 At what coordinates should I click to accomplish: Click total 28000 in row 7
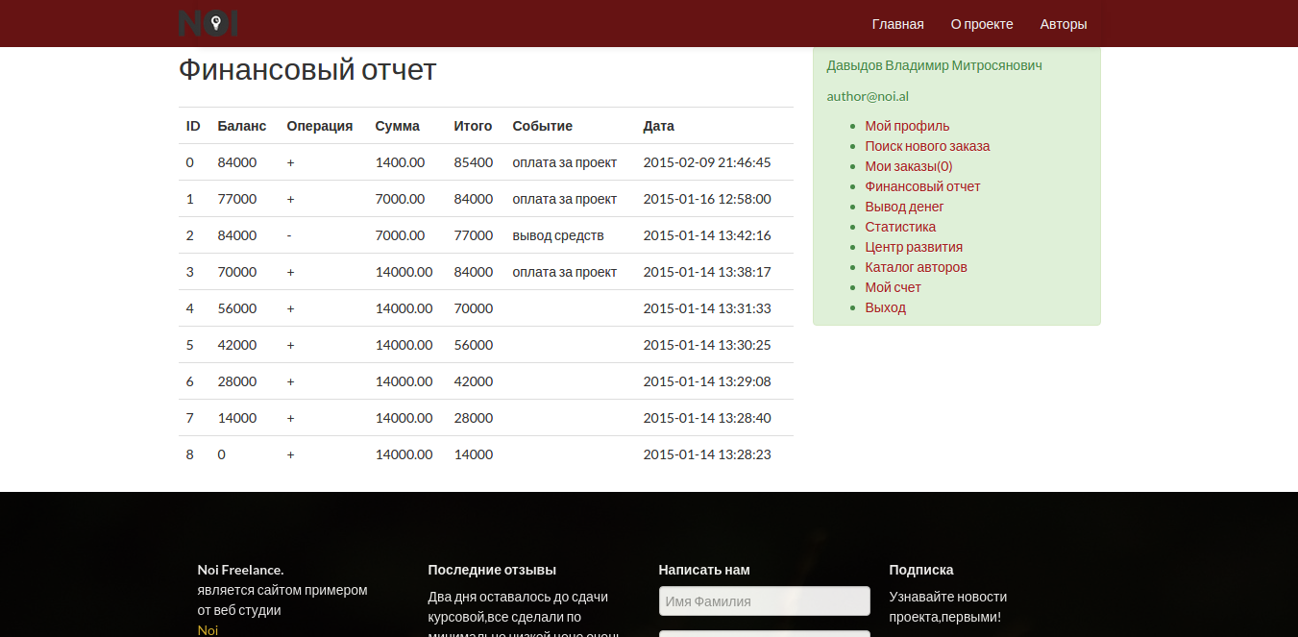point(474,418)
